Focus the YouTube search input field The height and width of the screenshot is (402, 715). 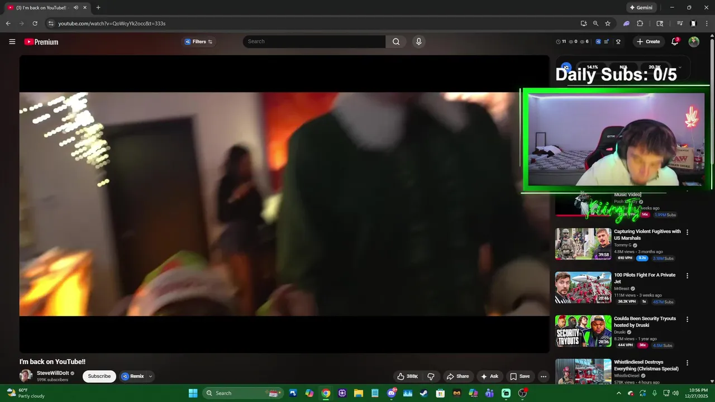pos(314,41)
